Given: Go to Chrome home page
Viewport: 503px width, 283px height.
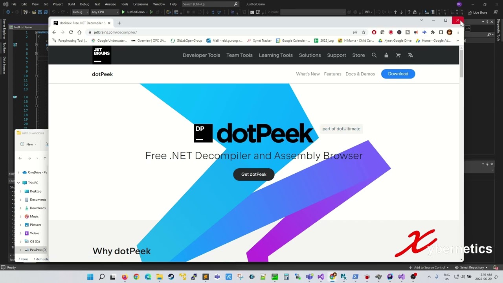Looking at the screenshot, I should click(79, 32).
